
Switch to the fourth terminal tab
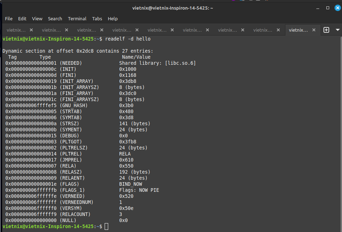pos(122,30)
